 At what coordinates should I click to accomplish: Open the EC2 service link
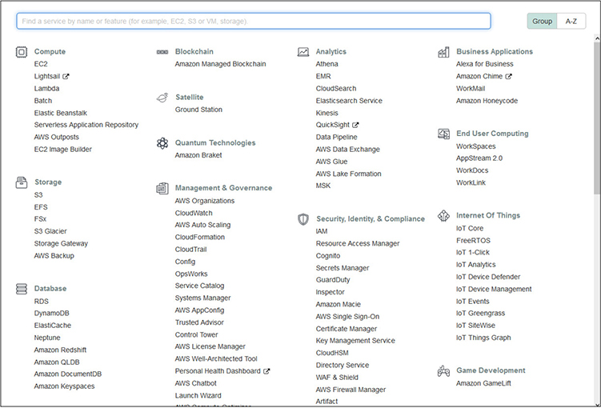[41, 64]
